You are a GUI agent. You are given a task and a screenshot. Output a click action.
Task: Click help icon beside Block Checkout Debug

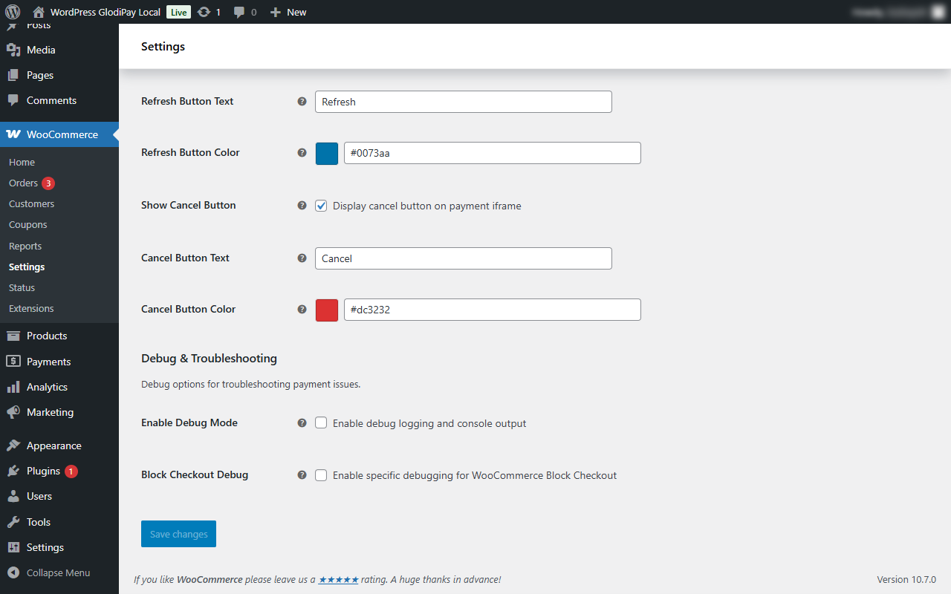pyautogui.click(x=302, y=475)
